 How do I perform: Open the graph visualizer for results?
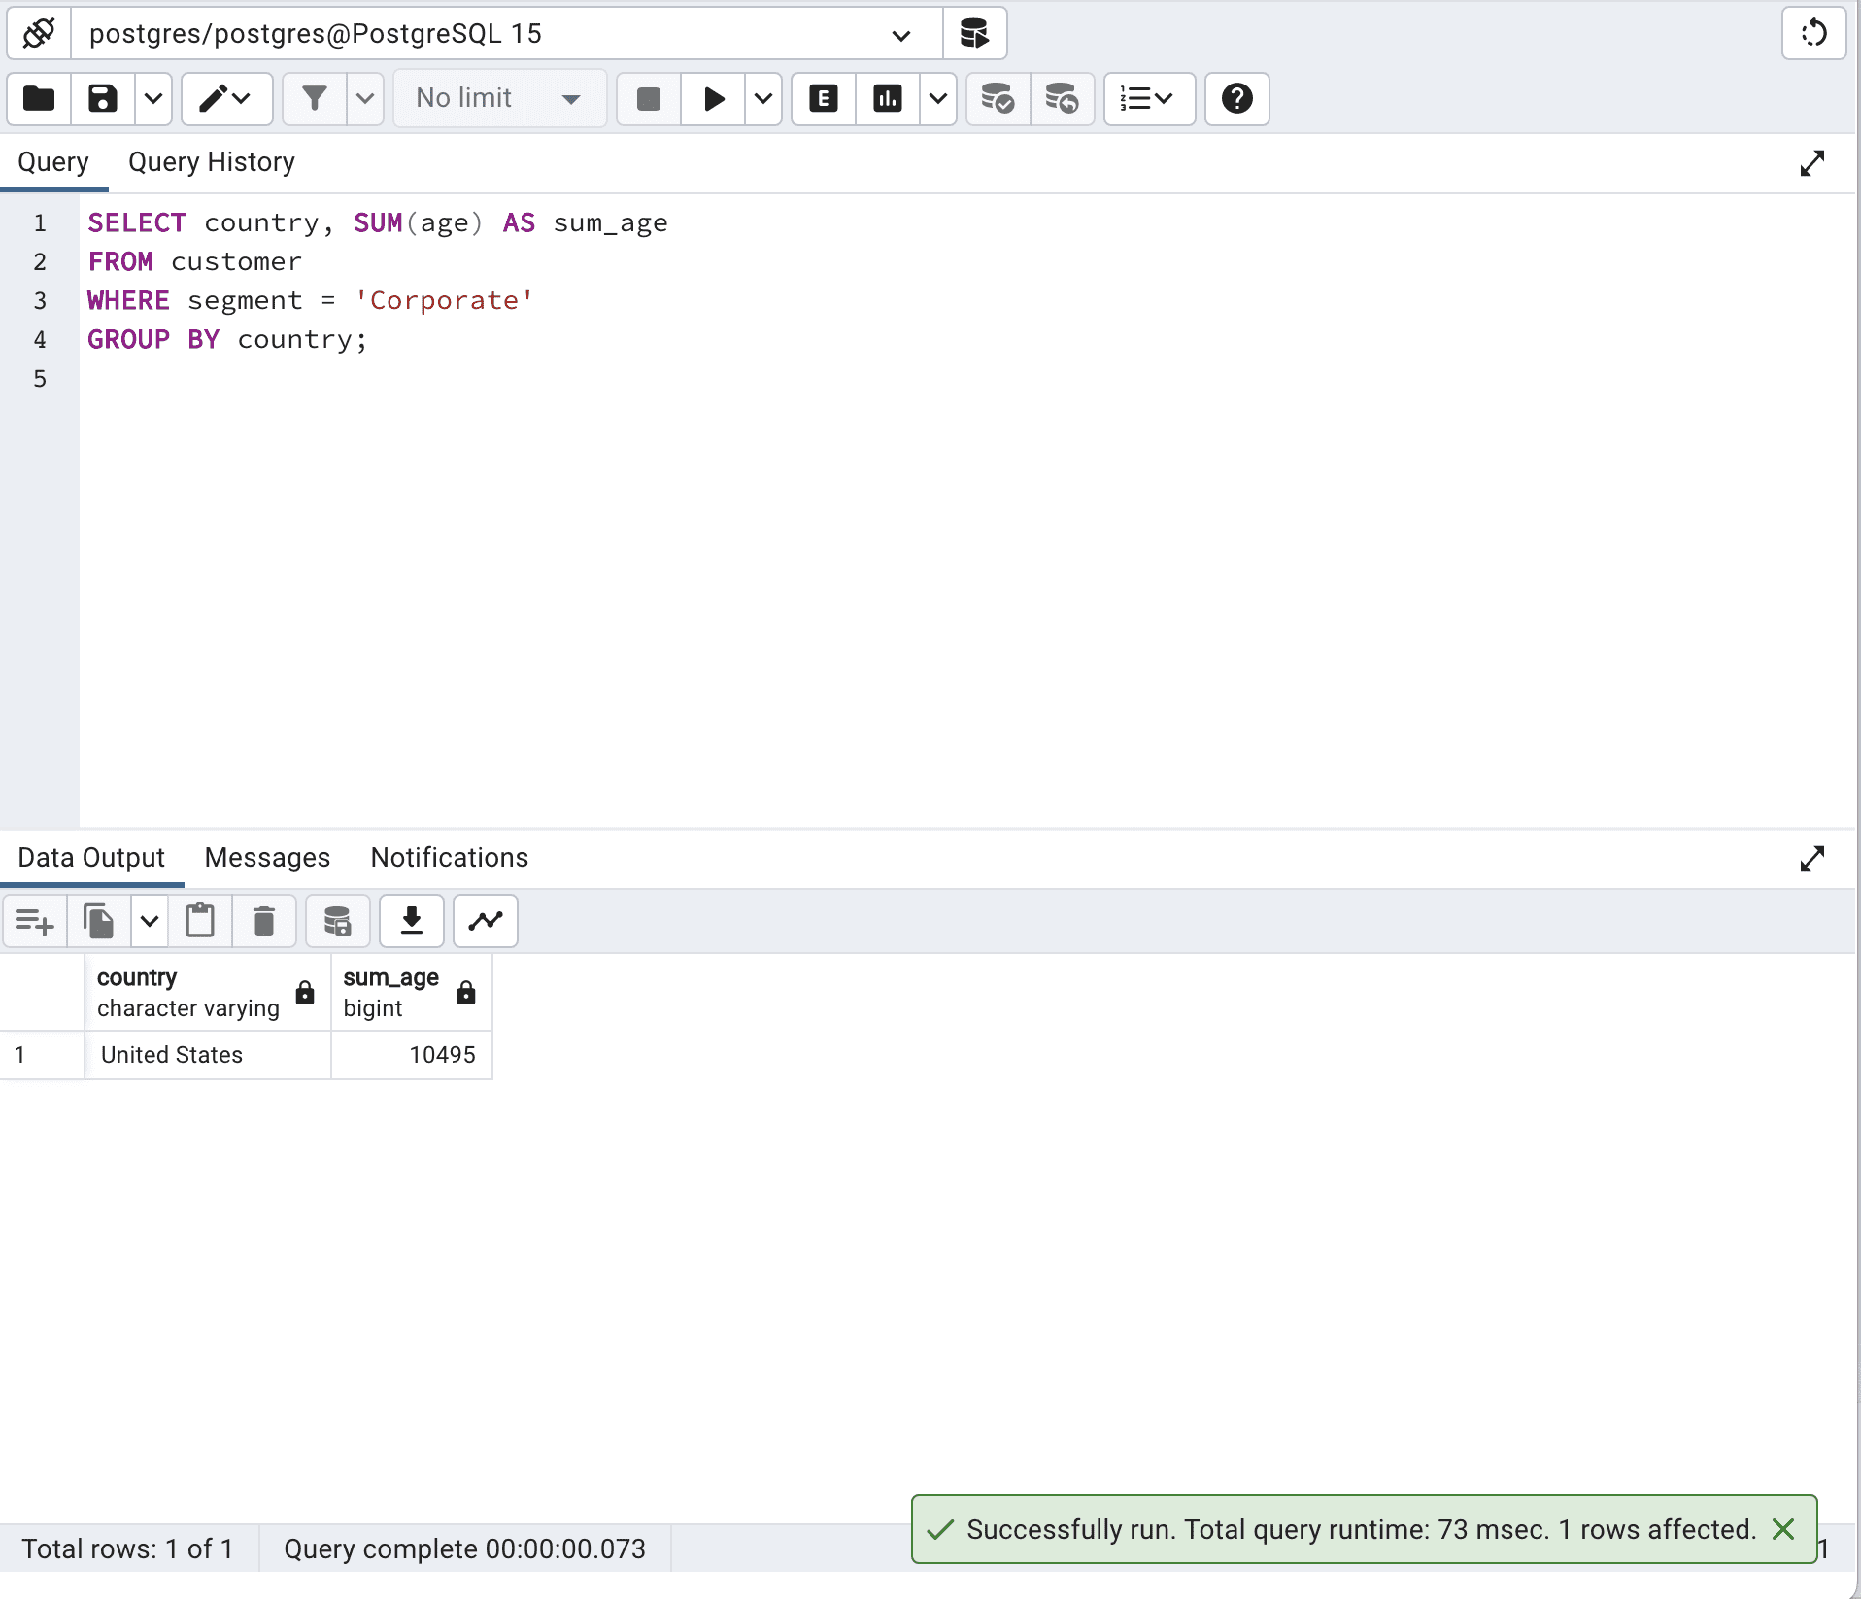[x=484, y=921]
